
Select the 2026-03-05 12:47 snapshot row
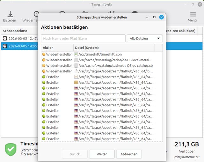[20, 38]
